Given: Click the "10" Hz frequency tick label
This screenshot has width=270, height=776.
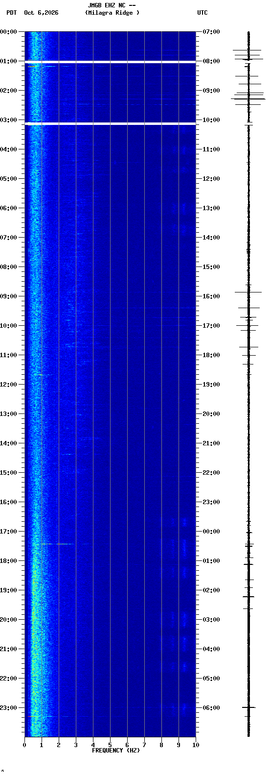Looking at the screenshot, I should coord(196,745).
